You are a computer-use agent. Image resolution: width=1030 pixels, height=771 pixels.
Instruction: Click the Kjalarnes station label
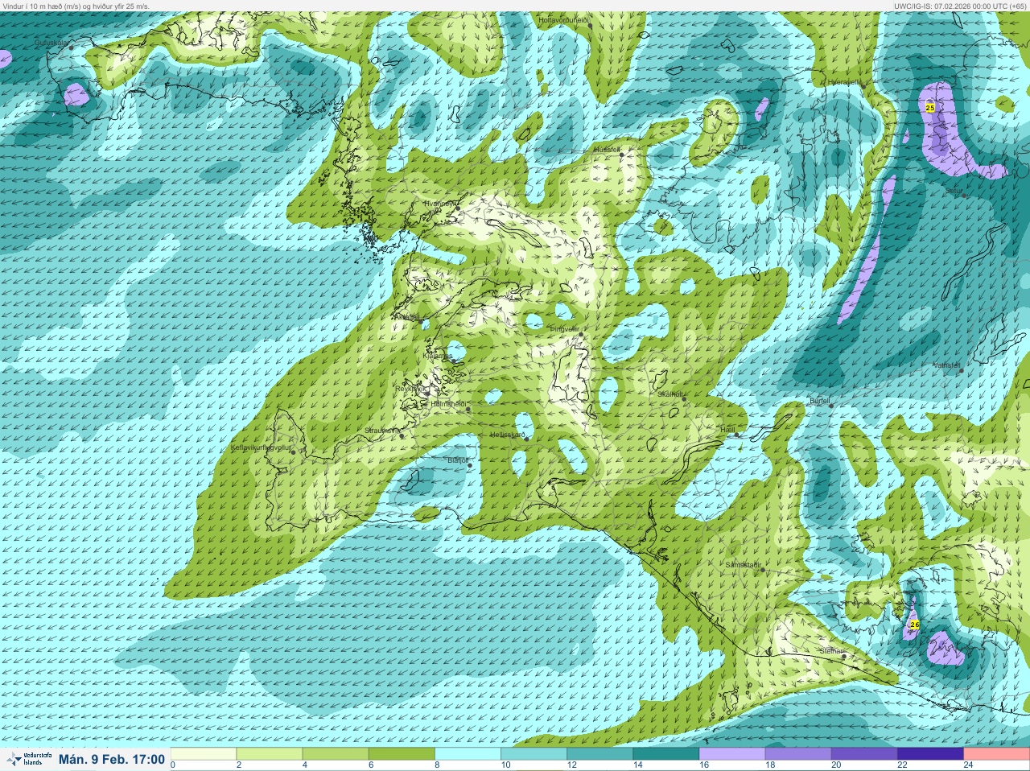coord(438,355)
